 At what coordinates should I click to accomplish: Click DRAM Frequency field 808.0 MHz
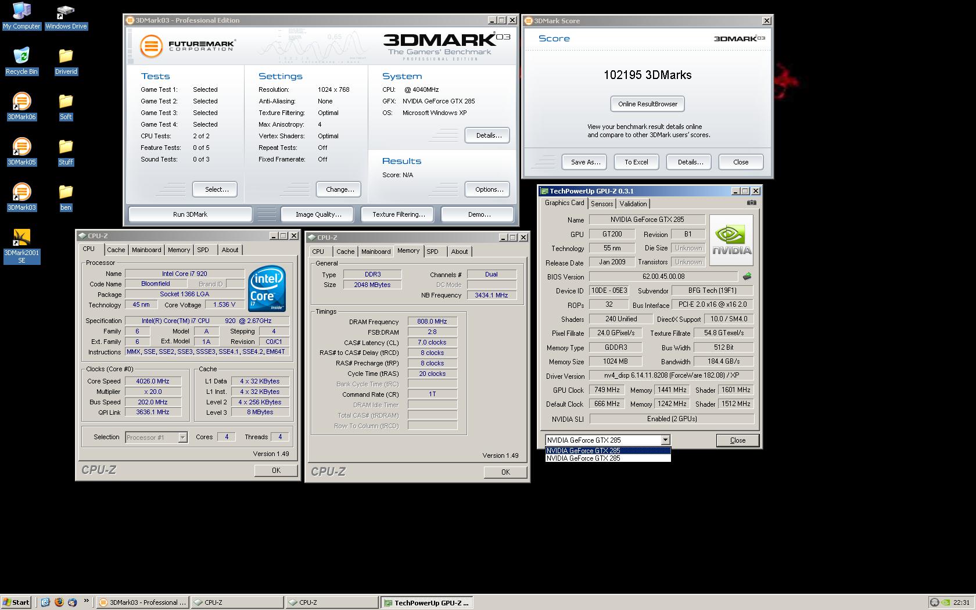tap(432, 321)
